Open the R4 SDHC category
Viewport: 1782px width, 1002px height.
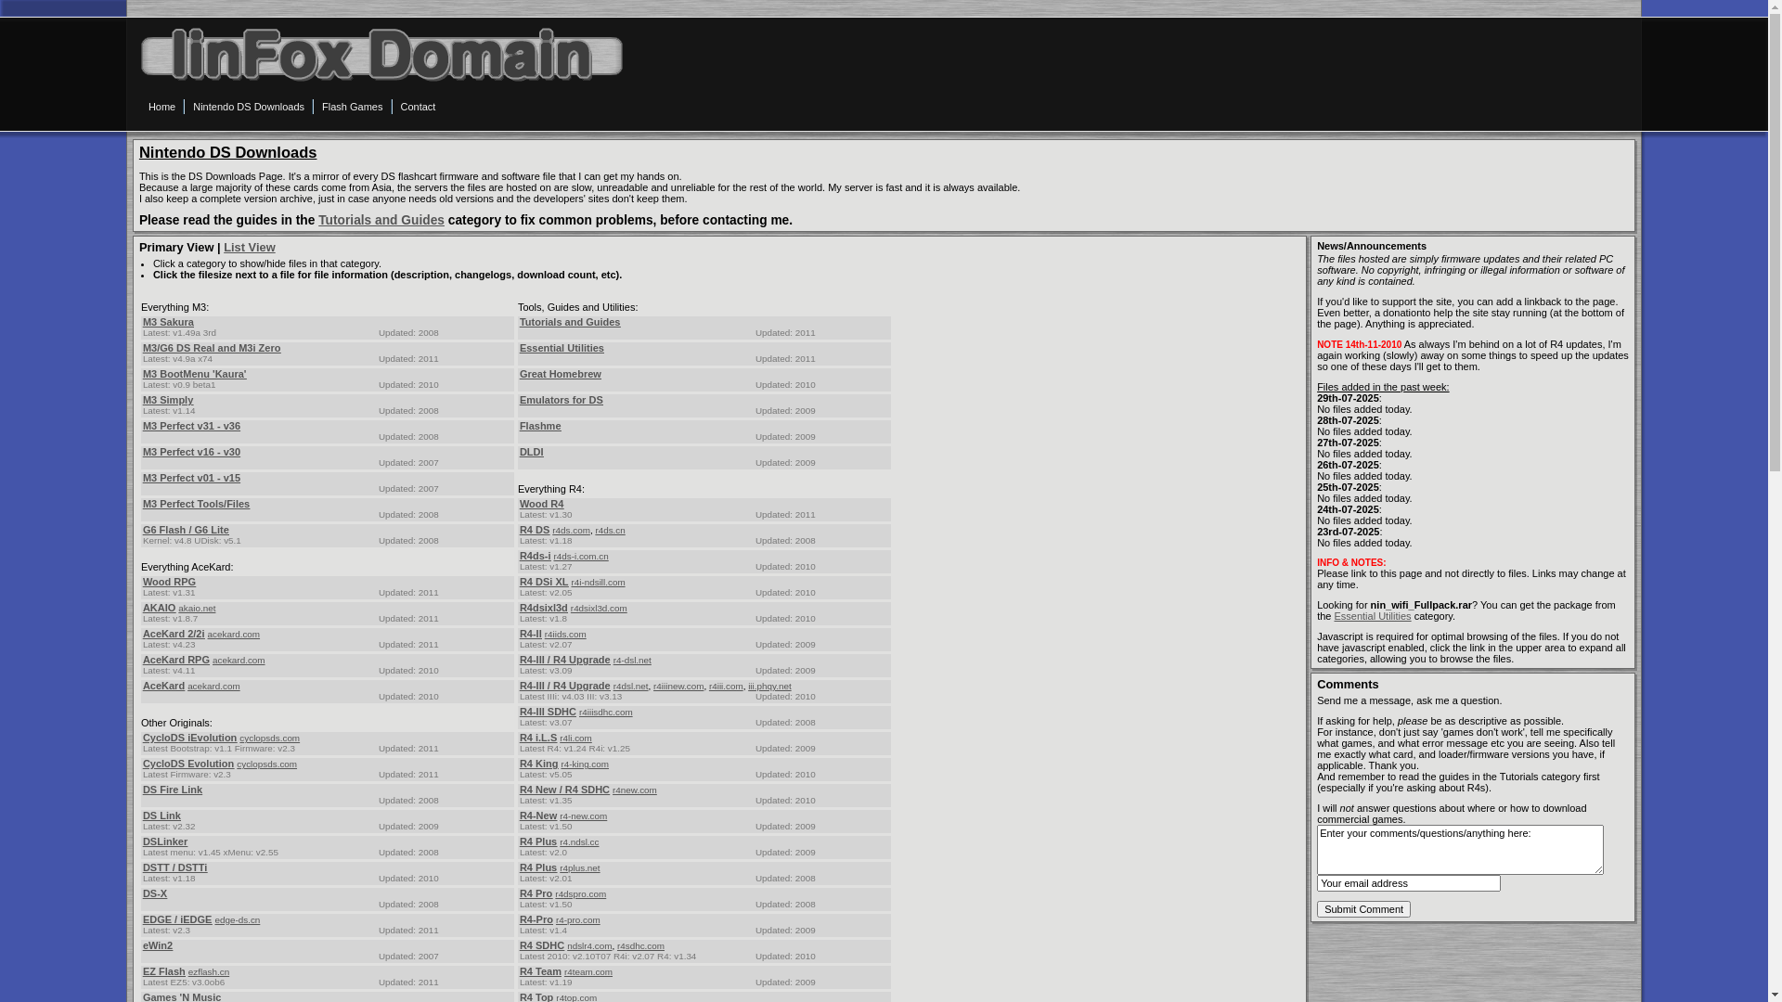click(542, 945)
